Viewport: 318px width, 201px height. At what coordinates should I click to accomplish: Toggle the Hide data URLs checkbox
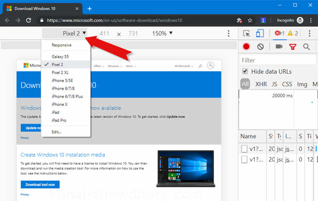pyautogui.click(x=245, y=72)
